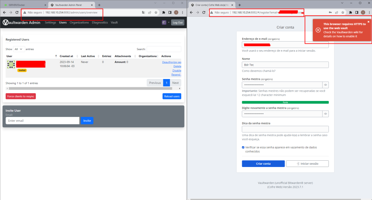Click share icon in left address bar
Viewport: 372px width, 200px height.
[x=150, y=12]
